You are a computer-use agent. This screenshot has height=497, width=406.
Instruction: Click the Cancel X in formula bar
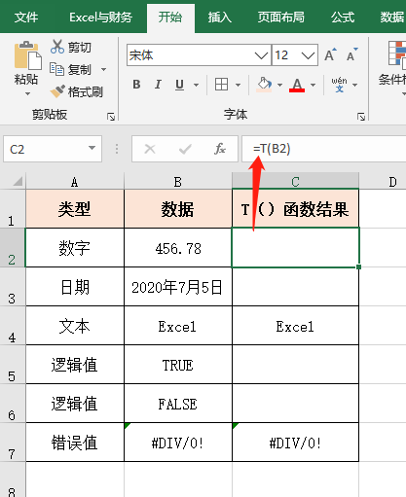(x=150, y=149)
